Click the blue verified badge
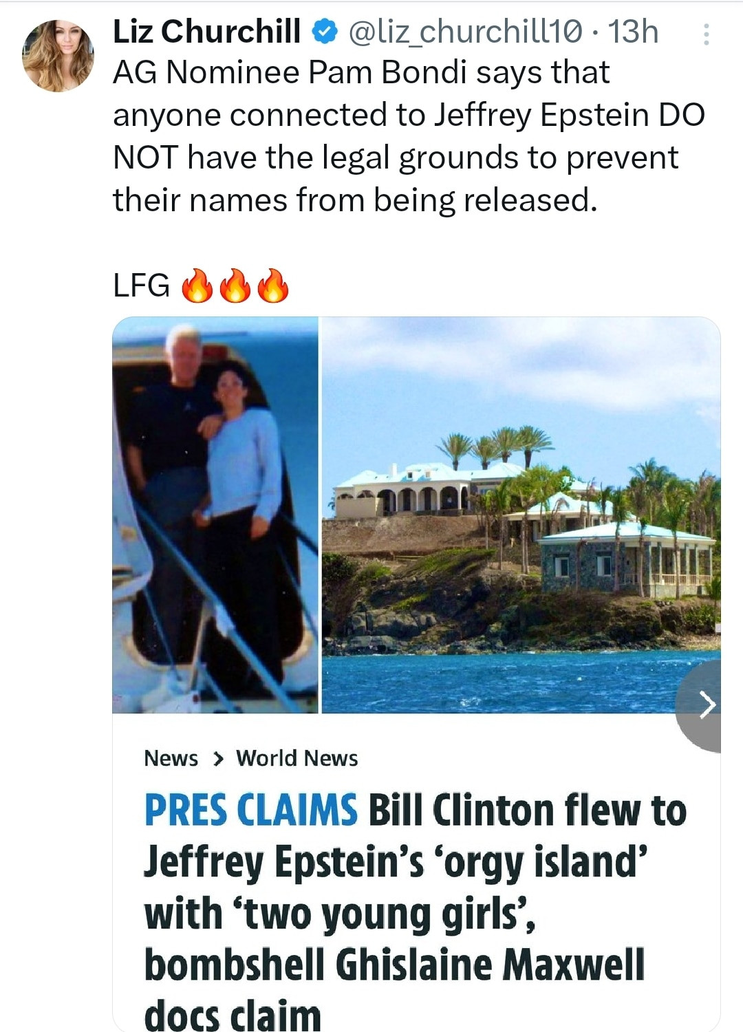The width and height of the screenshot is (743, 1032). [x=325, y=32]
